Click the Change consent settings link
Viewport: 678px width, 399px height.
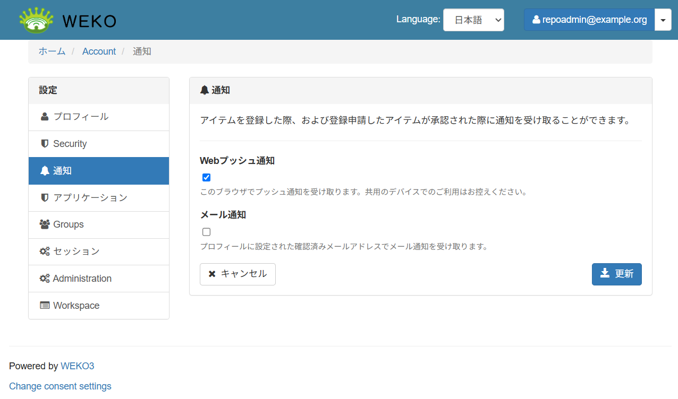click(x=60, y=386)
